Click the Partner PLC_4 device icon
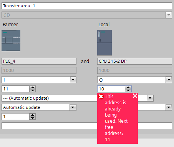The width and height of the screenshot is (174, 147). pos(11,40)
